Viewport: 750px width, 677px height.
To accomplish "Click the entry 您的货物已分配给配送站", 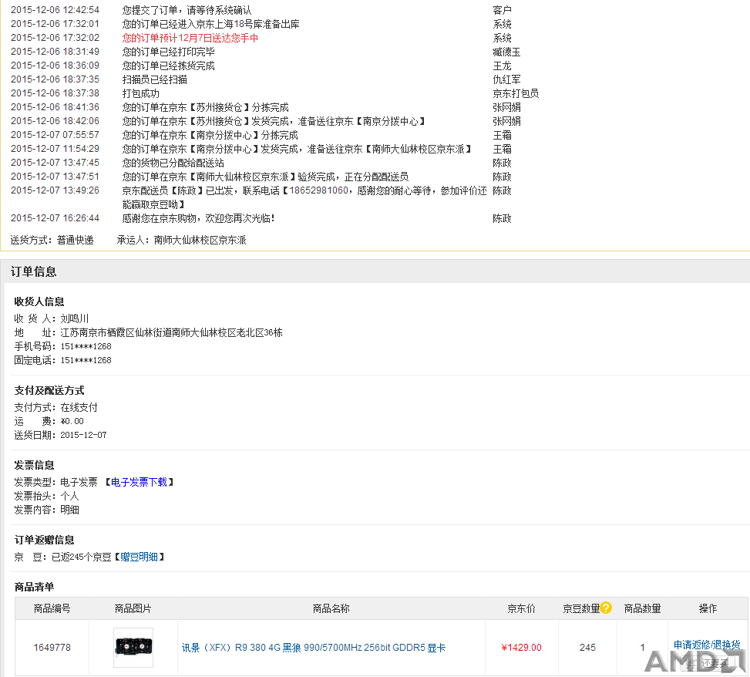I will (x=173, y=163).
